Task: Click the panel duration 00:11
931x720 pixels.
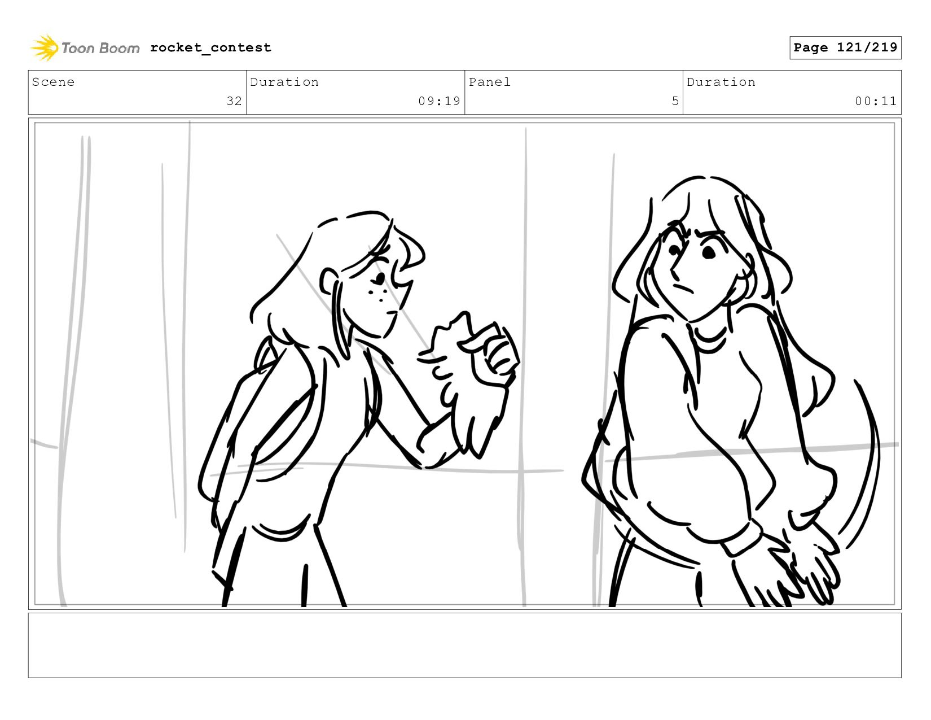Action: coord(876,101)
